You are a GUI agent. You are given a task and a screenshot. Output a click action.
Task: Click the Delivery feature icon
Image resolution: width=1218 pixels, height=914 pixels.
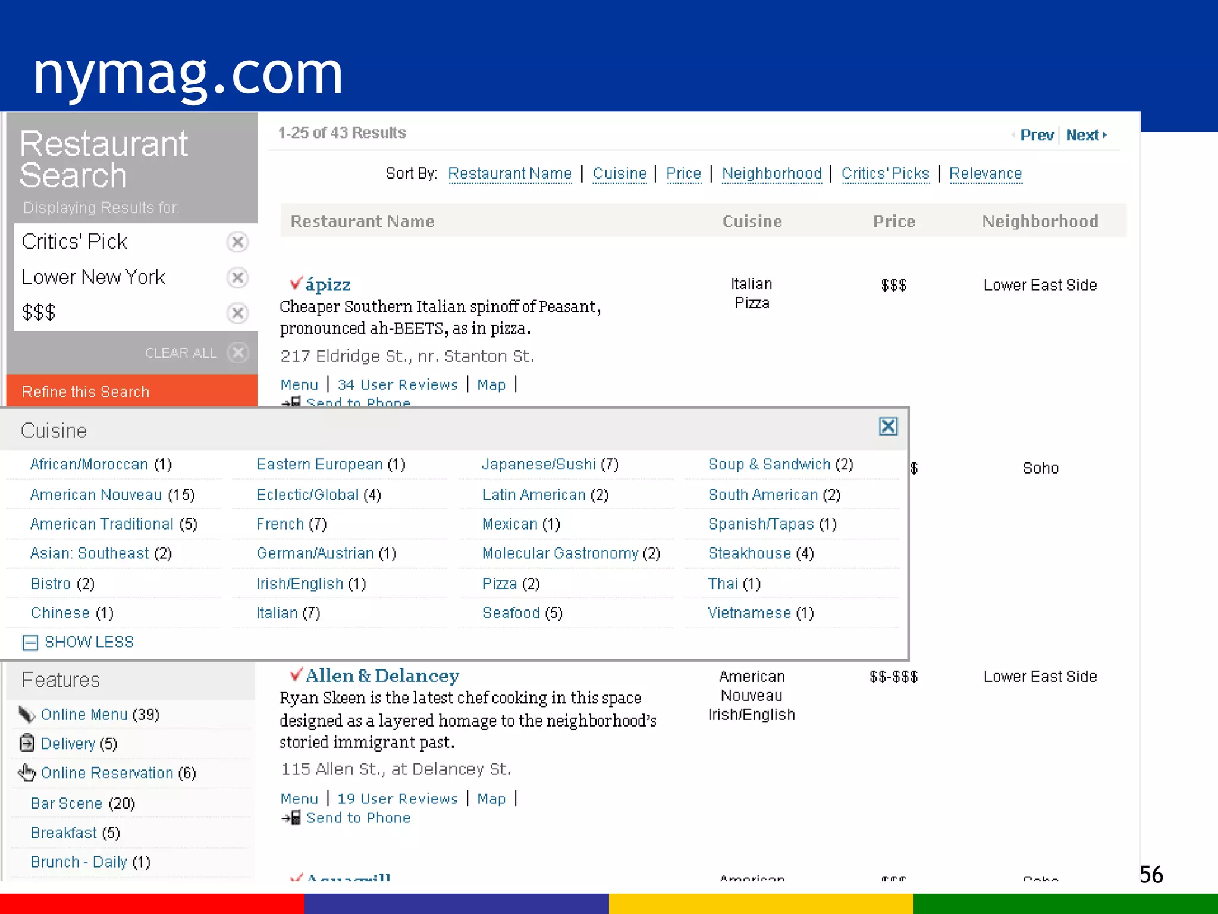tap(27, 743)
